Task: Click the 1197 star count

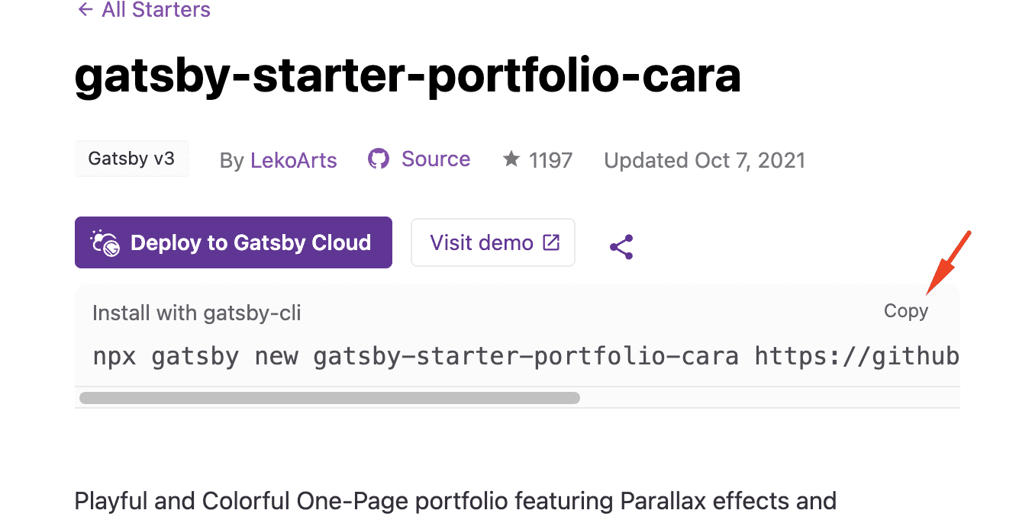Action: click(550, 160)
